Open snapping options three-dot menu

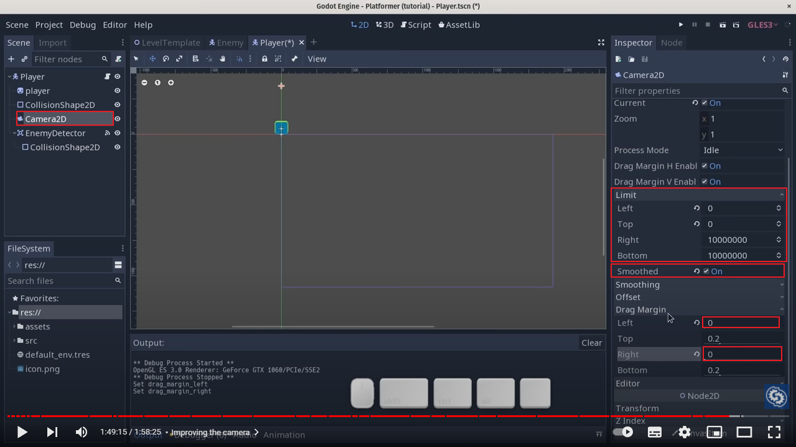(250, 59)
